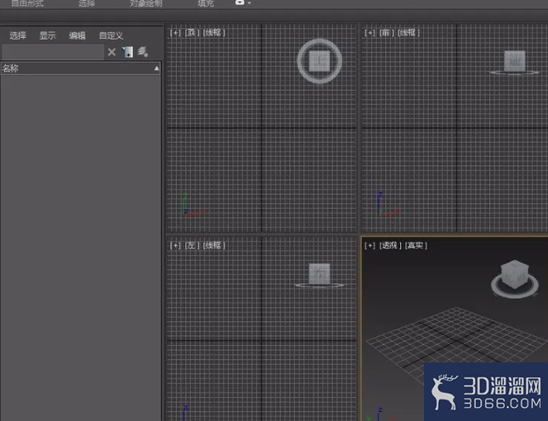Focus the scene explorer search field
The width and height of the screenshot is (548, 421).
click(x=53, y=52)
